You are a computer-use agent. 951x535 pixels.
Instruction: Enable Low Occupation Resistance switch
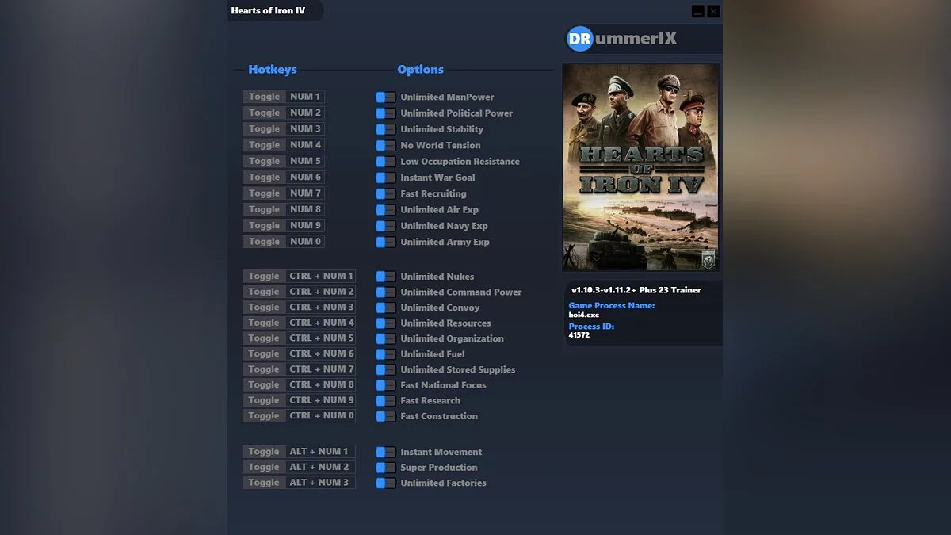(x=386, y=162)
